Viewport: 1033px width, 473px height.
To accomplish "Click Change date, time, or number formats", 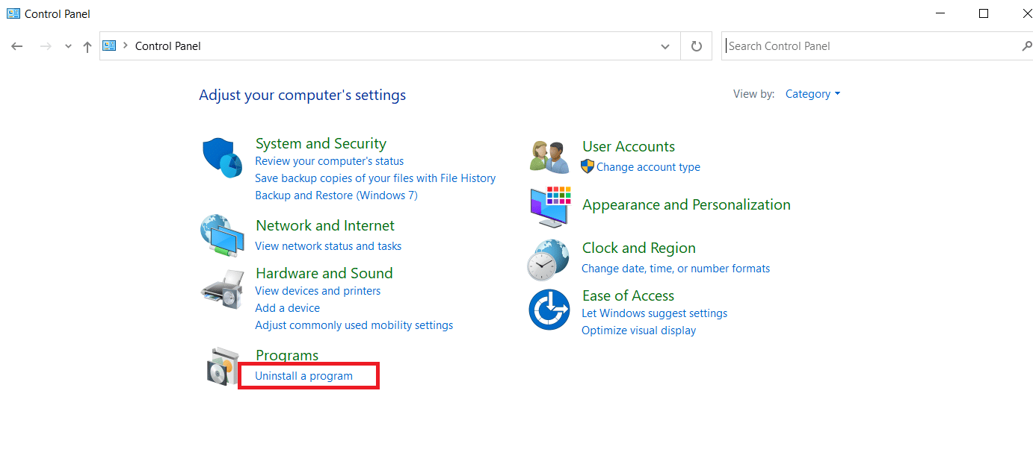I will 676,269.
